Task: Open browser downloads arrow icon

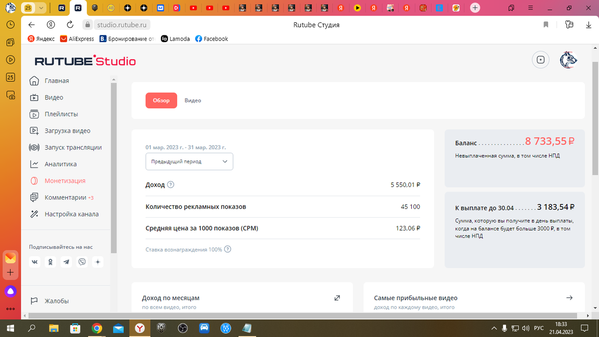Action: point(589,24)
